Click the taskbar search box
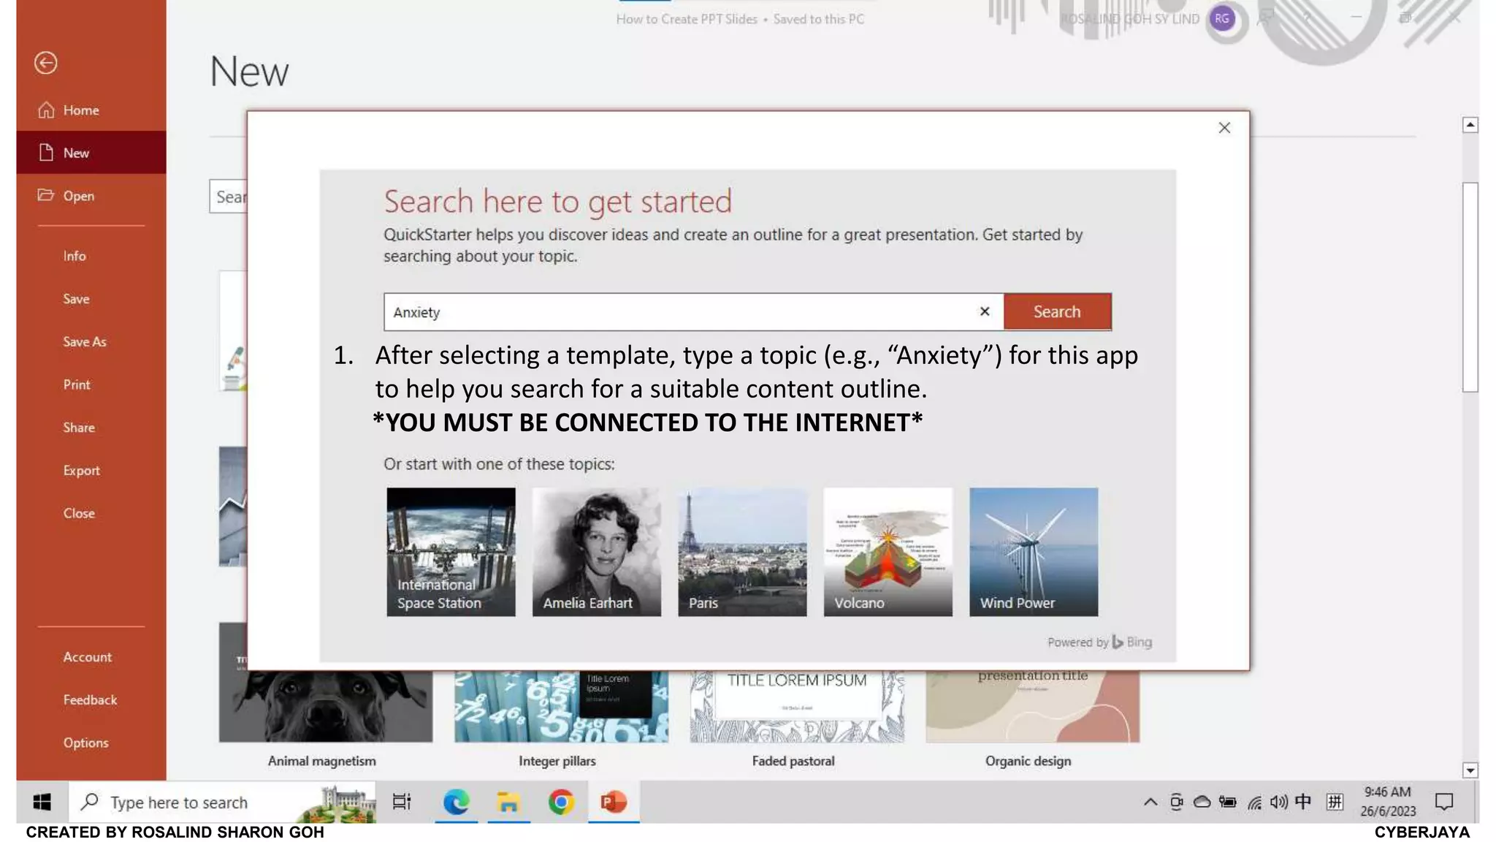The image size is (1496, 842). tap(223, 803)
